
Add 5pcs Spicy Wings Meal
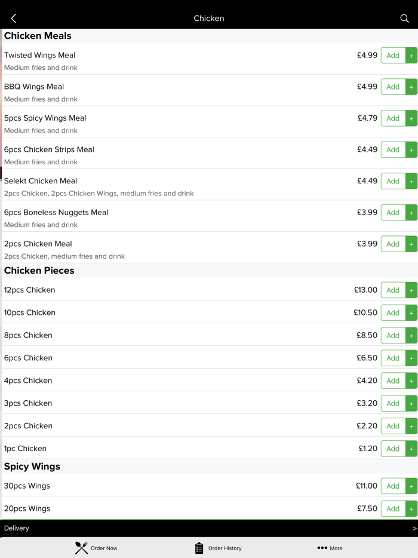(393, 118)
